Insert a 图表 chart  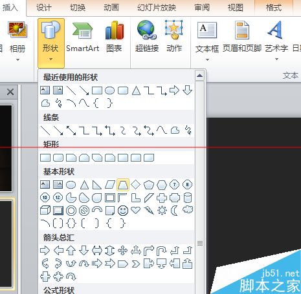click(x=114, y=37)
